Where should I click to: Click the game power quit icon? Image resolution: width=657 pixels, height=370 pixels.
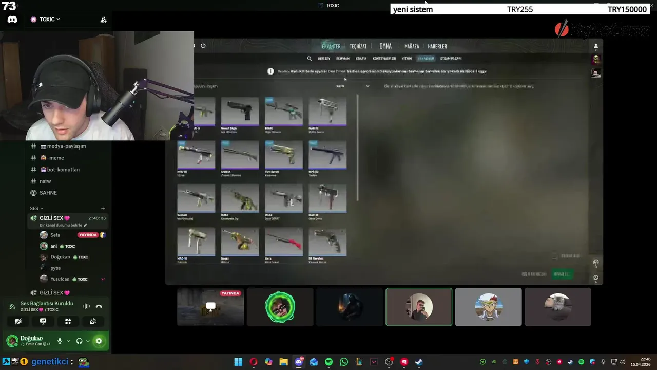[203, 46]
